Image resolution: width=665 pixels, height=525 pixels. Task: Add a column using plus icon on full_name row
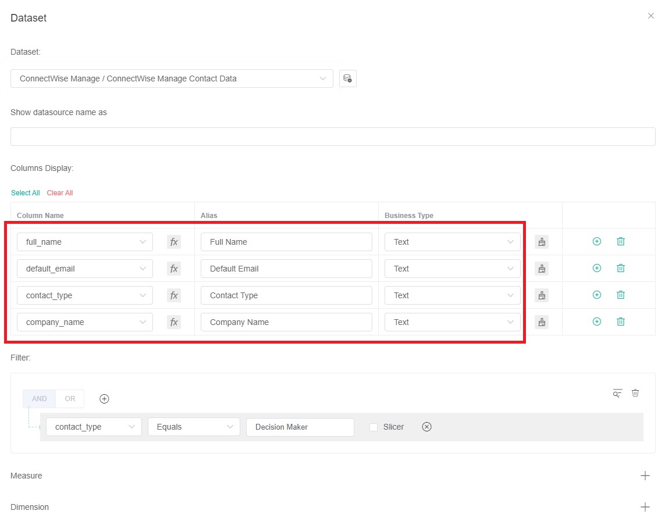pyautogui.click(x=596, y=241)
